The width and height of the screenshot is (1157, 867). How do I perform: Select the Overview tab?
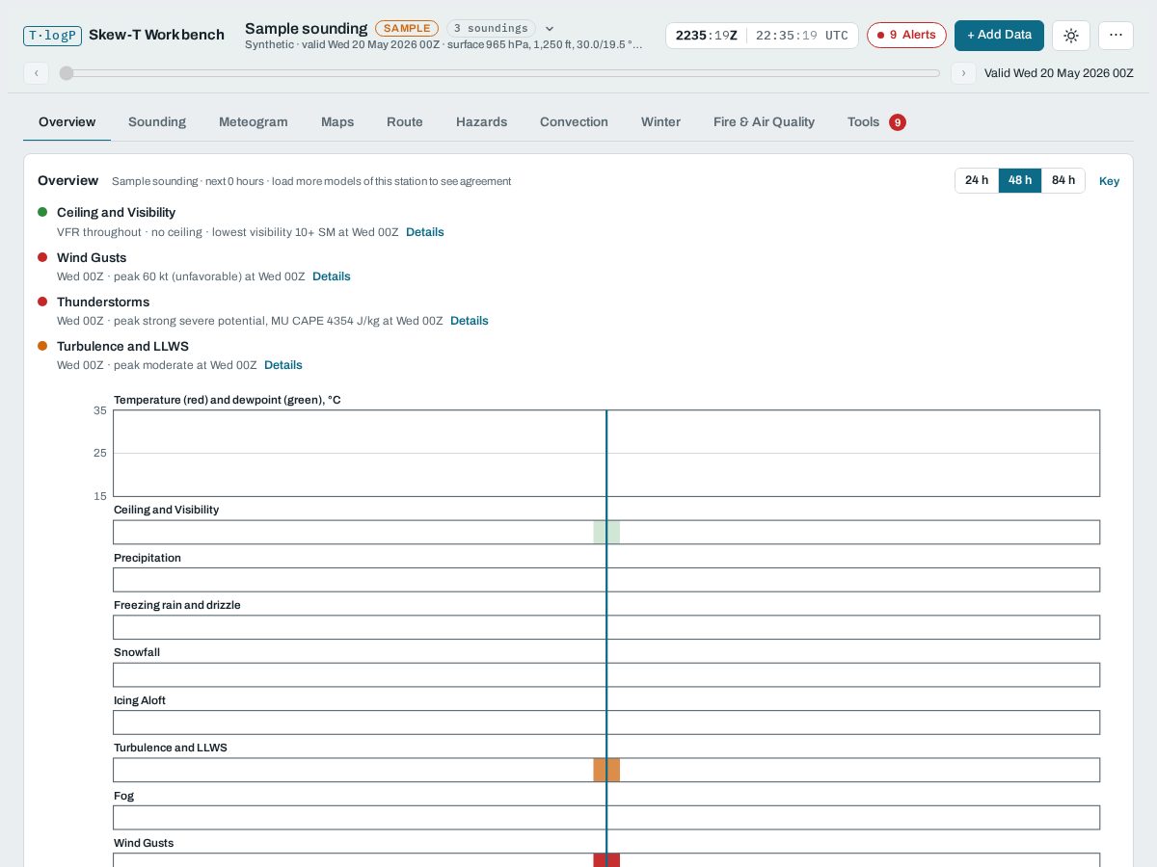coord(67,122)
